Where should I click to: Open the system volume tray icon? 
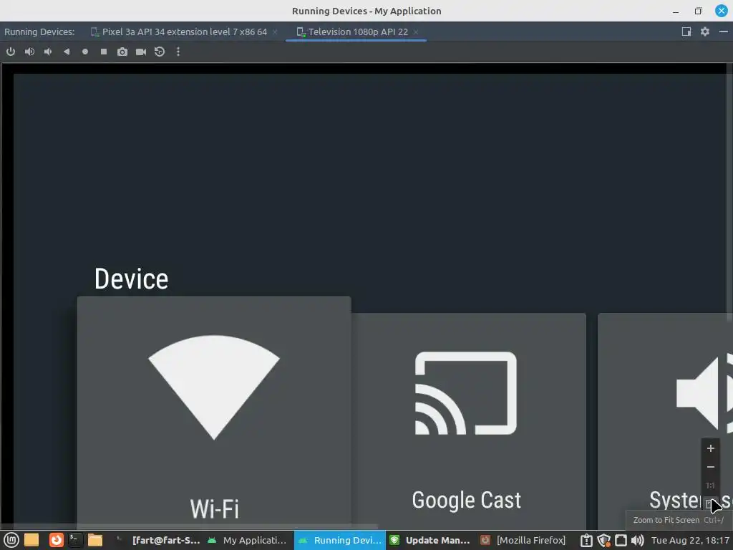(638, 540)
